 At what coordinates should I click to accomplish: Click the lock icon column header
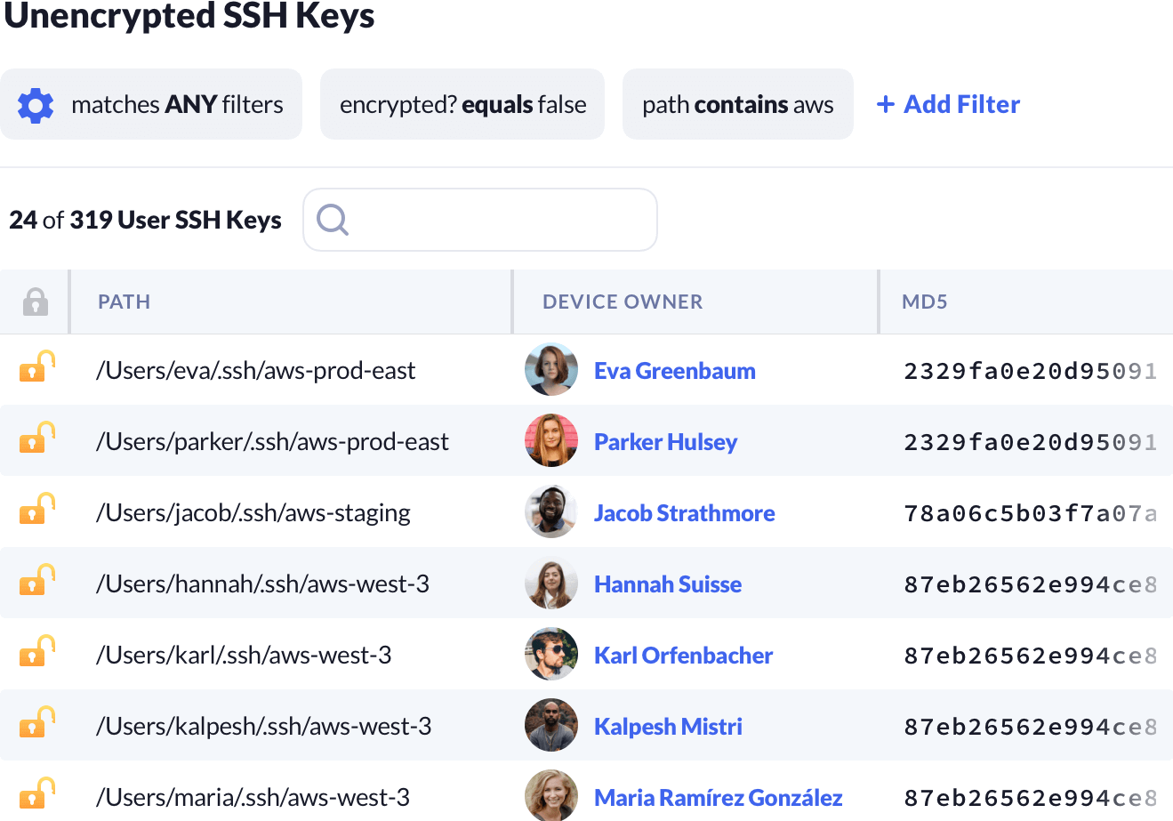35,302
